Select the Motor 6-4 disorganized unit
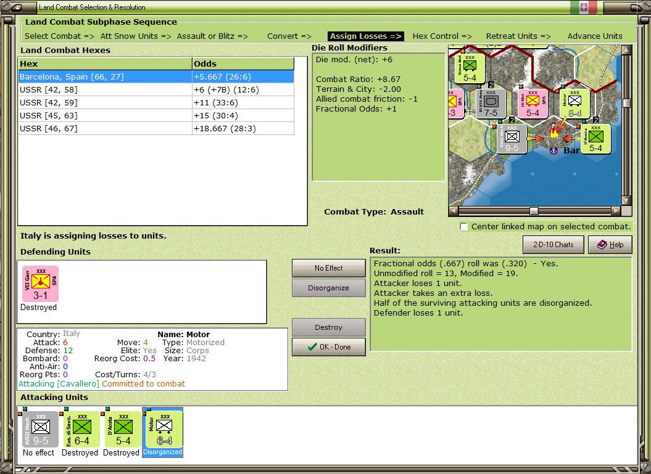Viewport: 651px width, 474px height. [x=164, y=429]
